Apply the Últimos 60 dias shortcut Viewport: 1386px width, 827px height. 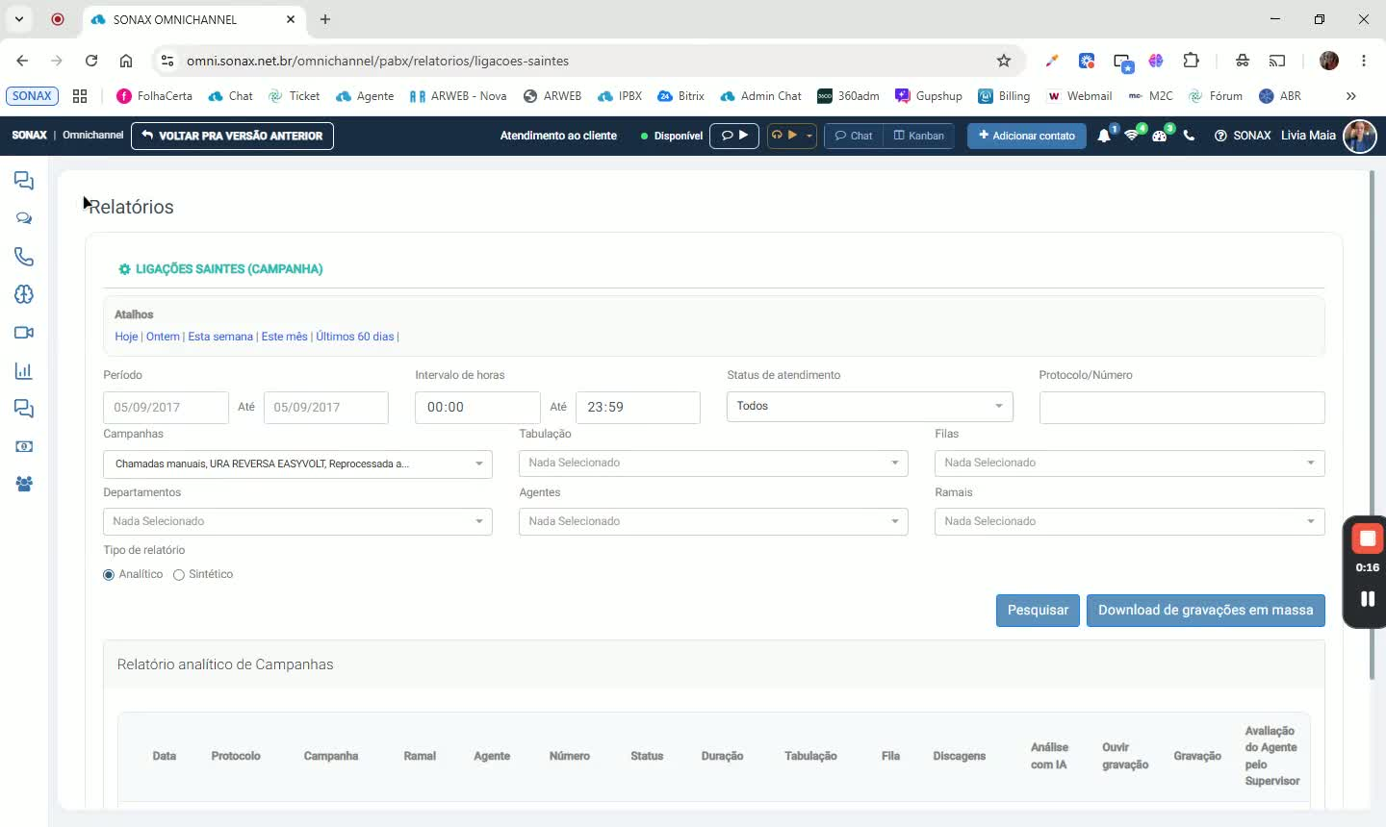[355, 337]
